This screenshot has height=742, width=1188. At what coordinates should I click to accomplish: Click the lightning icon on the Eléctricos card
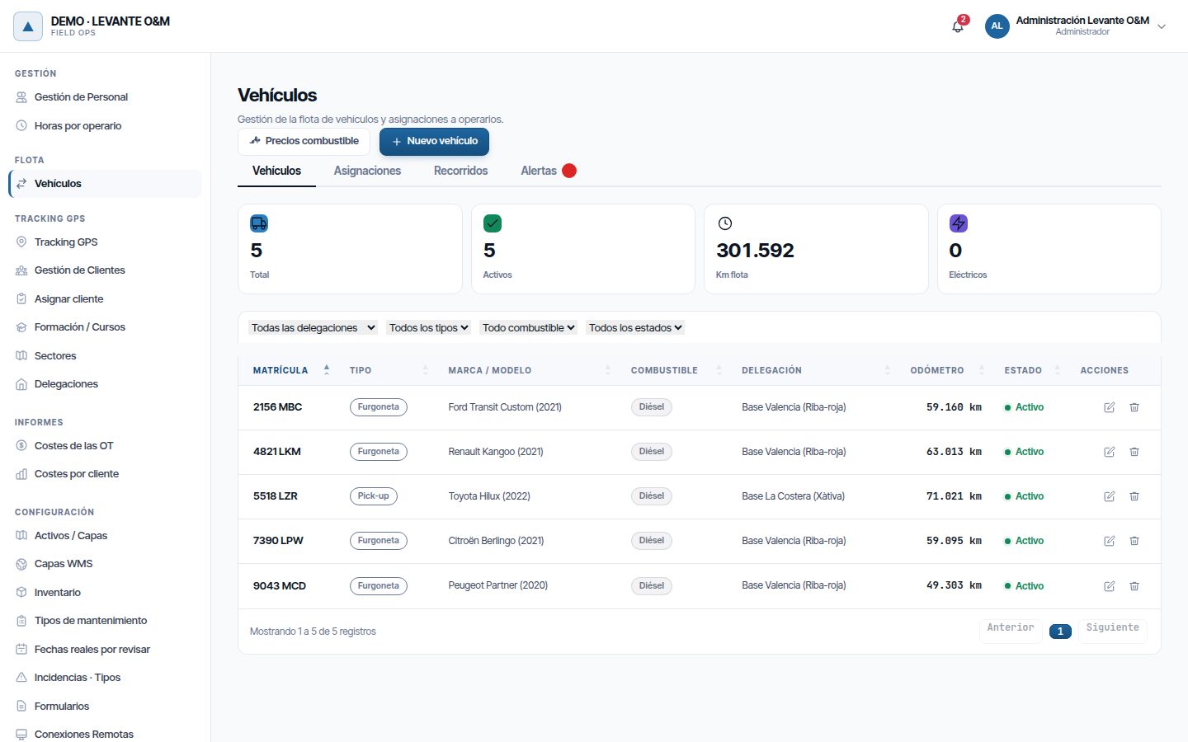[958, 223]
